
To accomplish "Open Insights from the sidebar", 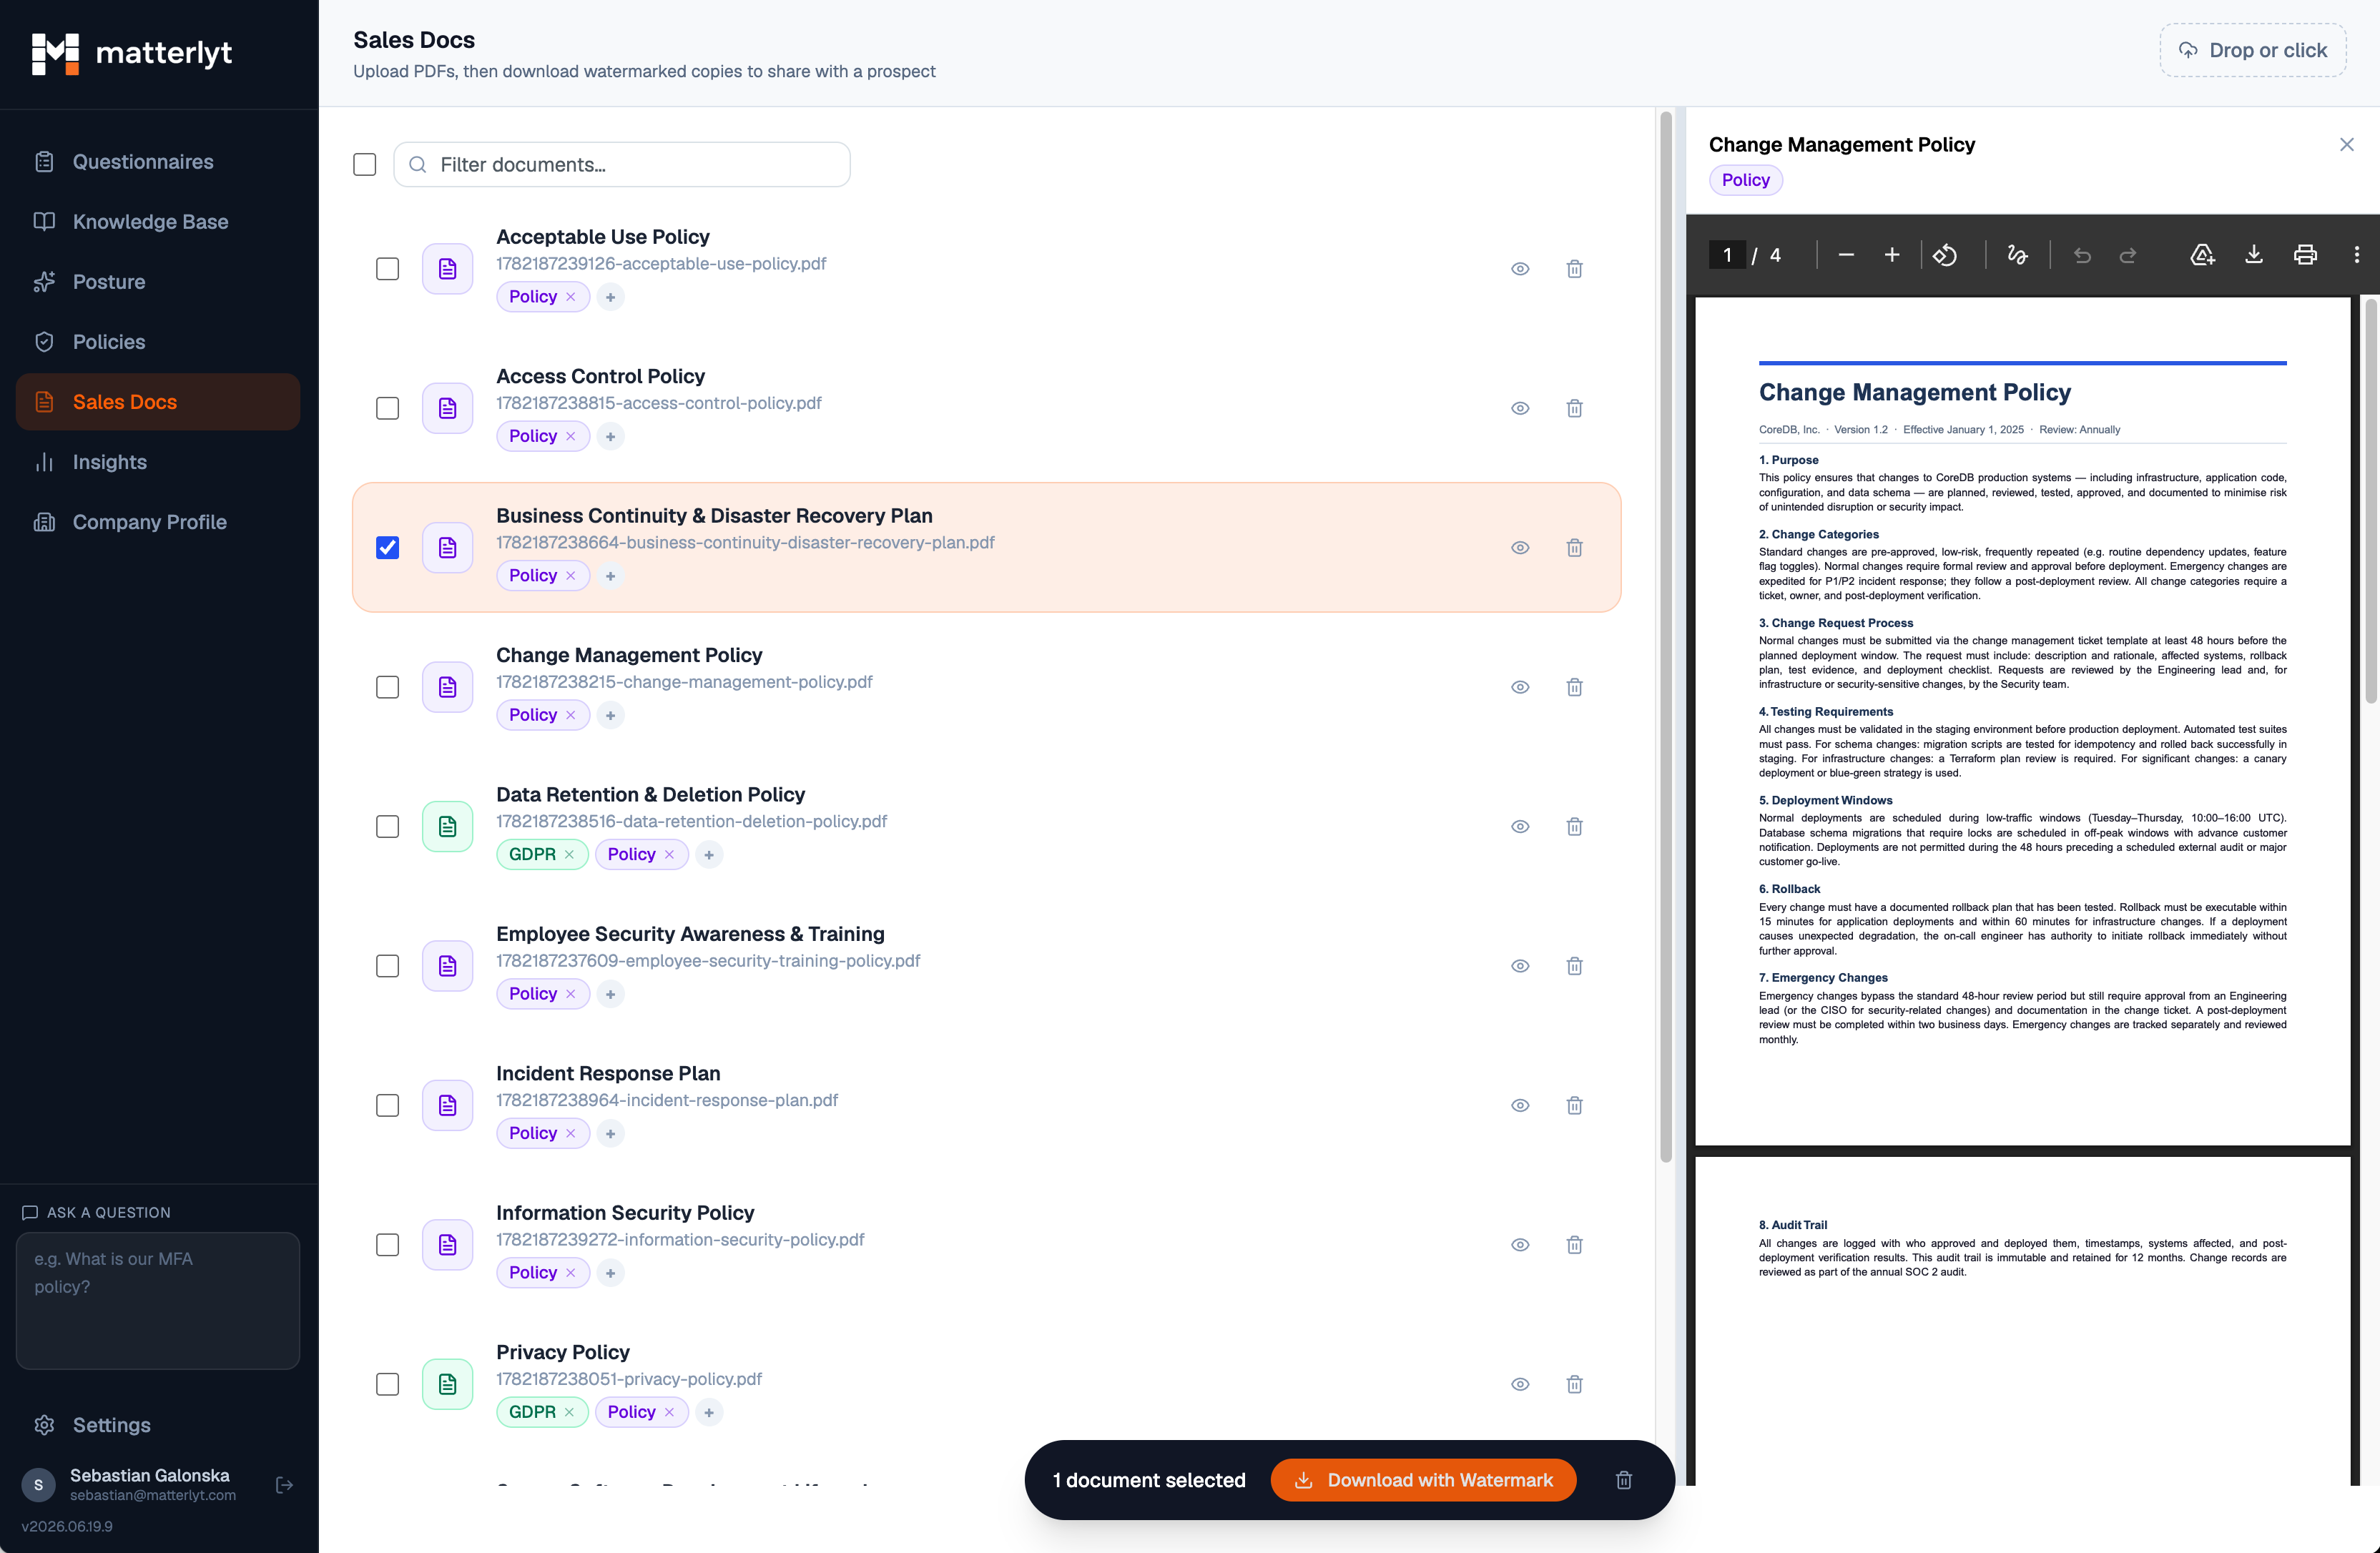I will click(158, 462).
